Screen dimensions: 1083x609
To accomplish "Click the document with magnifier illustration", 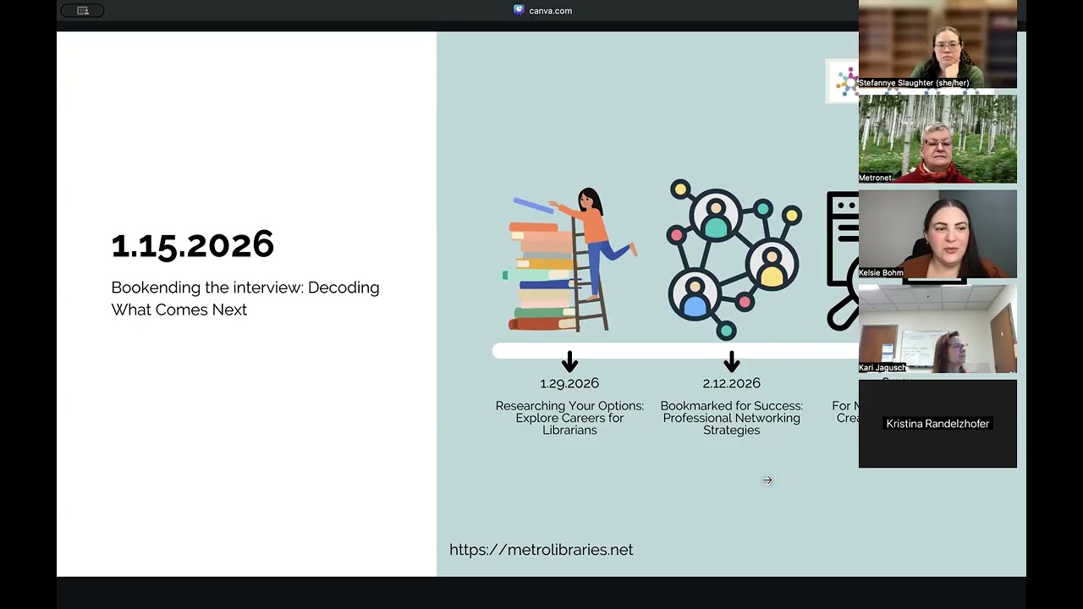I will (x=843, y=261).
